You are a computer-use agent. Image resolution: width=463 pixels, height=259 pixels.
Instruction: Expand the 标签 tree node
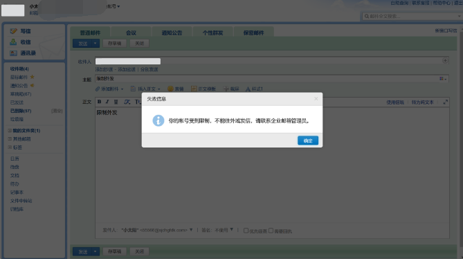(x=10, y=147)
